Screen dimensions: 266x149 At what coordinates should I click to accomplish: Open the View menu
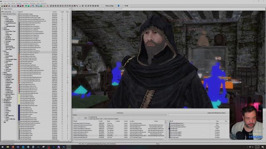9,3
